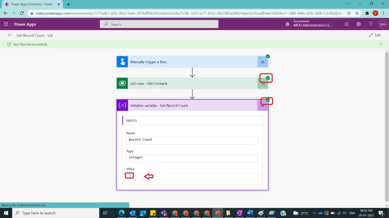The image size is (389, 218).
Task: Click the Manually trigger a flow icon
Action: 122,62
